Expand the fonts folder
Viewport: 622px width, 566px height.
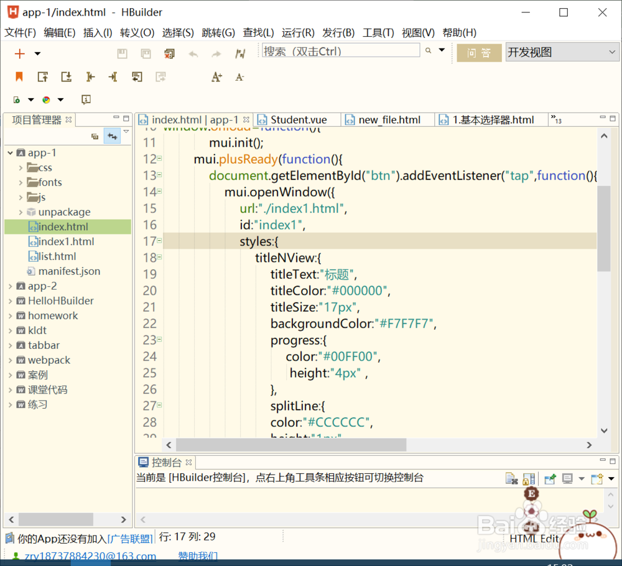click(x=21, y=182)
